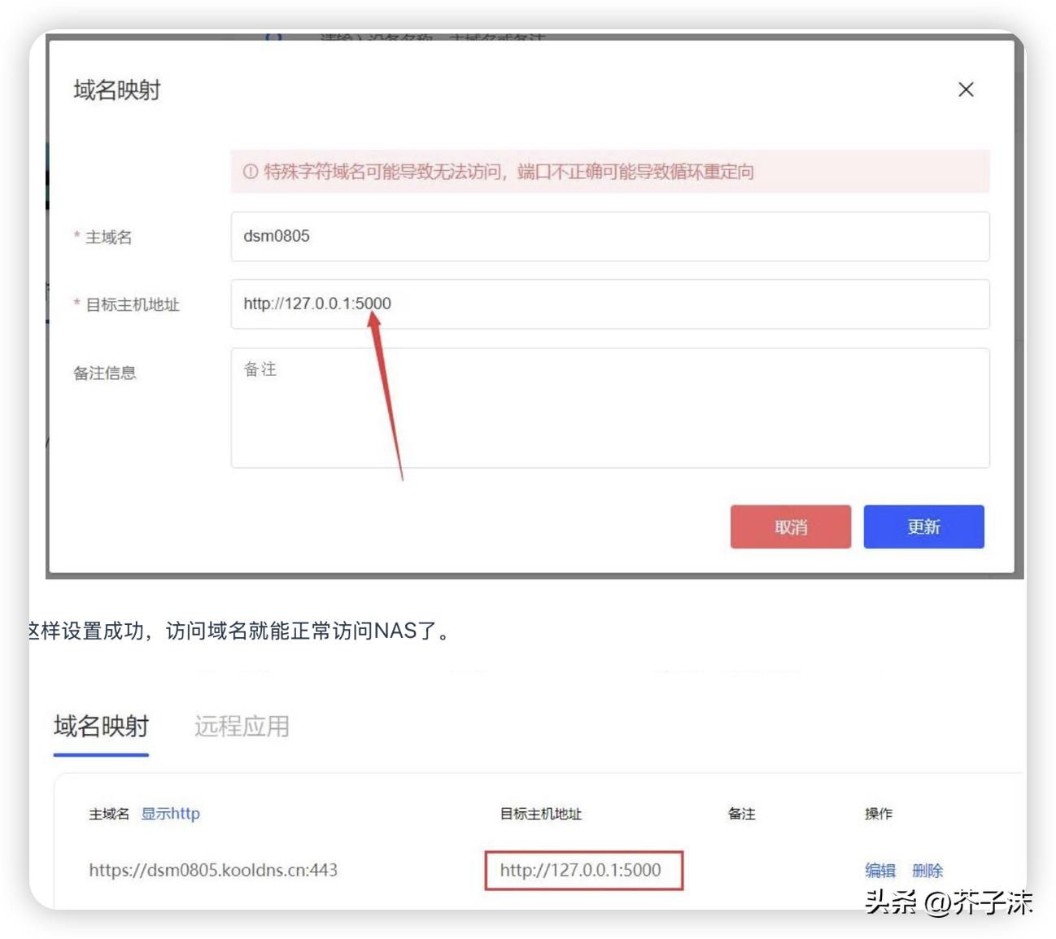
Task: Close the 域名映射 dialog
Action: [x=966, y=90]
